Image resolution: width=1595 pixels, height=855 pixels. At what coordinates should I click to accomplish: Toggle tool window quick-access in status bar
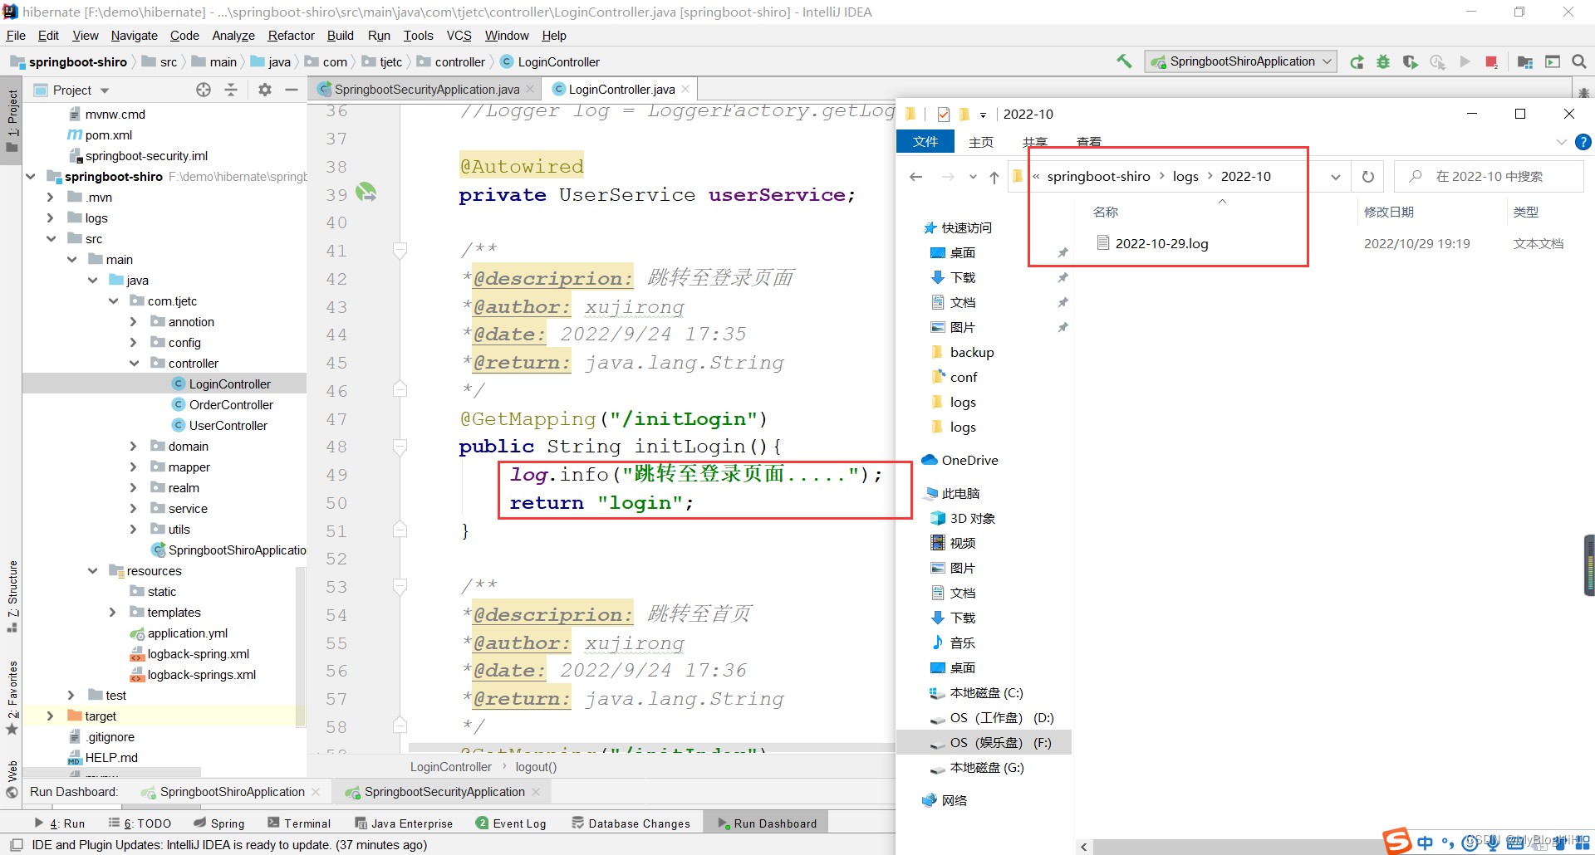tap(16, 845)
